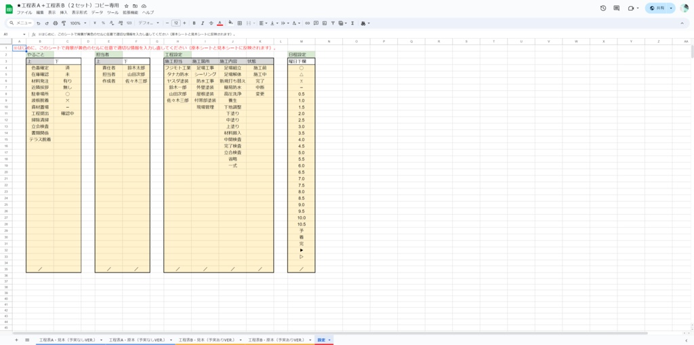Increase decimal places
The image size is (694, 345).
pos(120,23)
